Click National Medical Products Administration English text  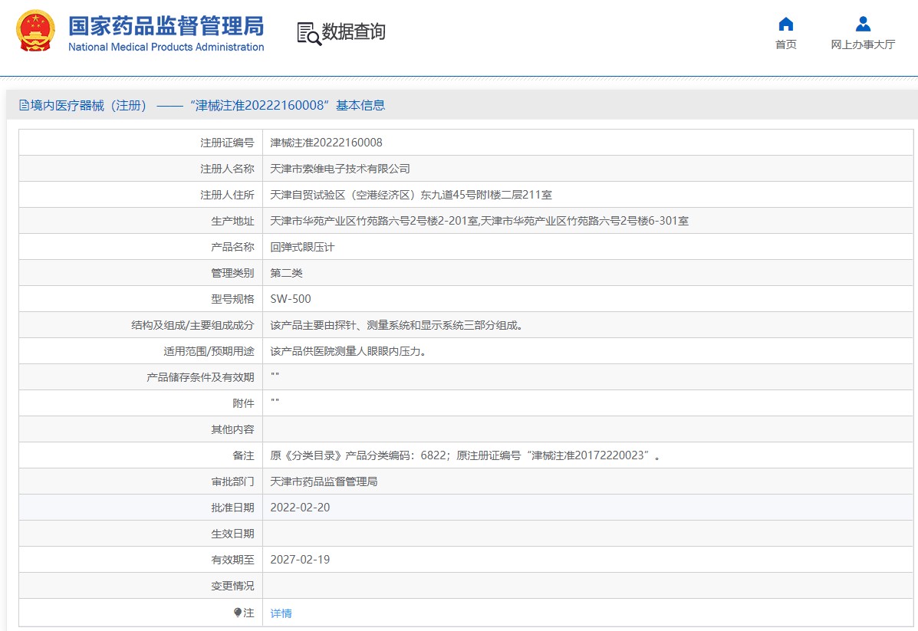tap(166, 48)
